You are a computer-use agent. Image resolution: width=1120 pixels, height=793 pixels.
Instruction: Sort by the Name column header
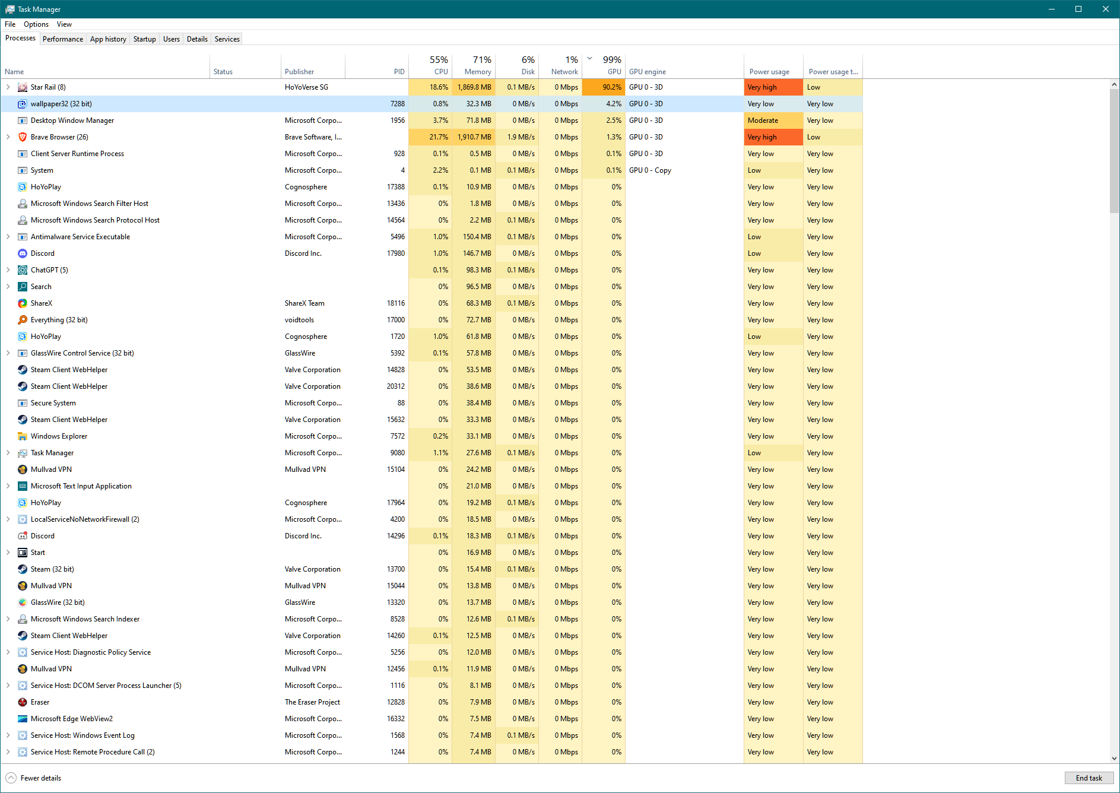pos(105,66)
